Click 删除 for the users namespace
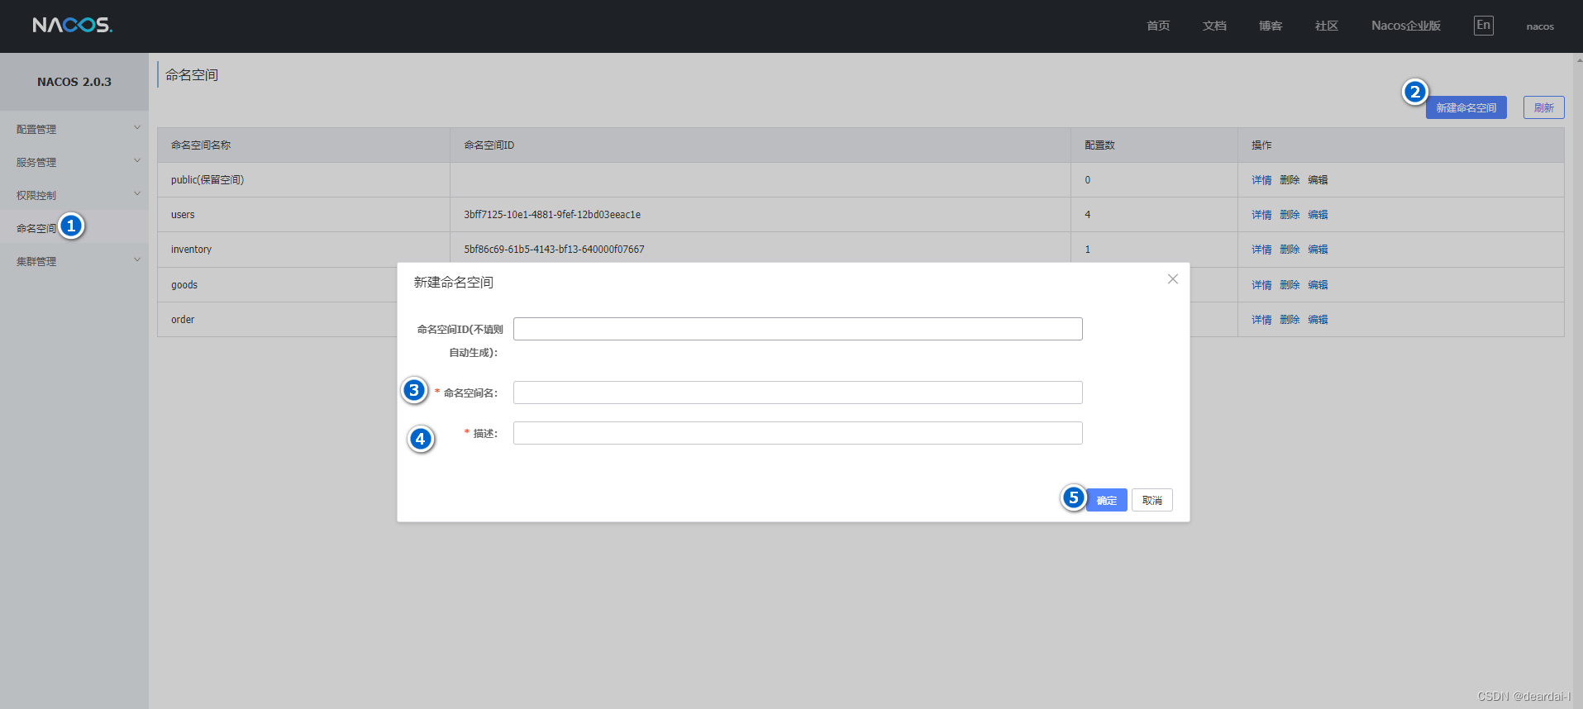This screenshot has width=1583, height=709. 1290,215
